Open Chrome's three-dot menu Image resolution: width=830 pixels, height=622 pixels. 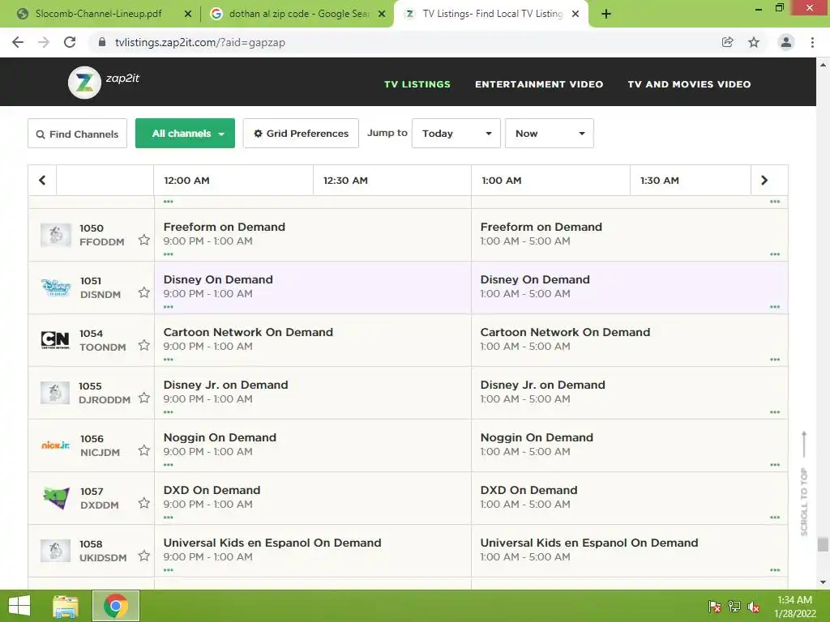click(812, 42)
